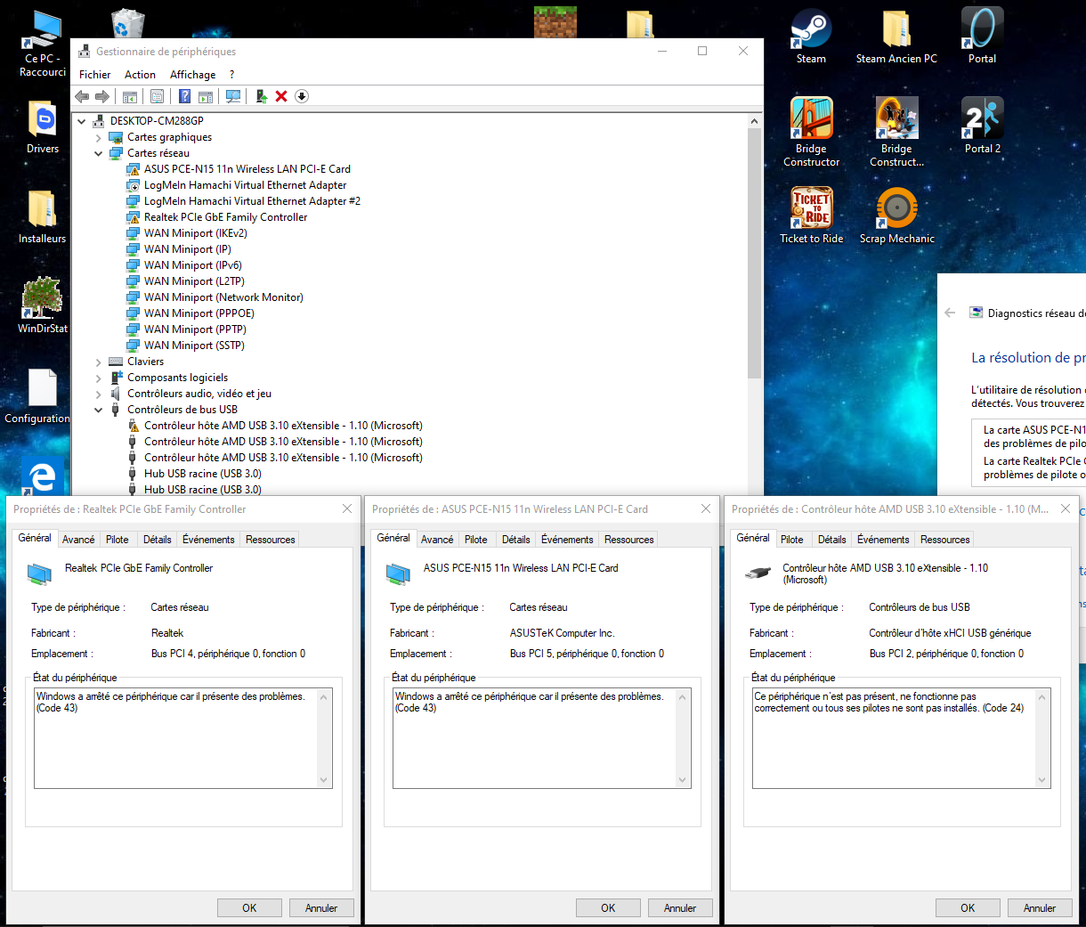1086x927 pixels.
Task: Click the show/hide console tree toolbar icon
Action: (130, 96)
